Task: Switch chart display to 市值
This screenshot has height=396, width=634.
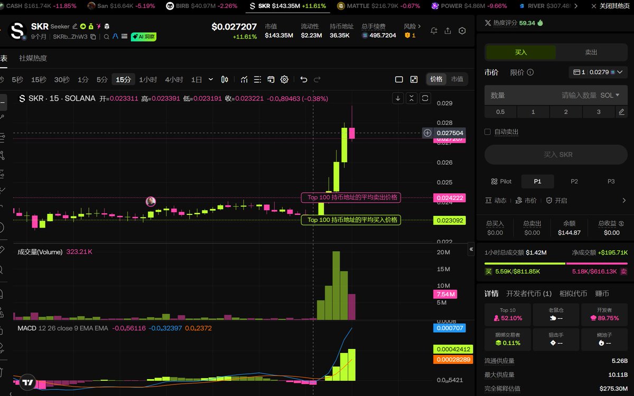Action: (x=457, y=79)
